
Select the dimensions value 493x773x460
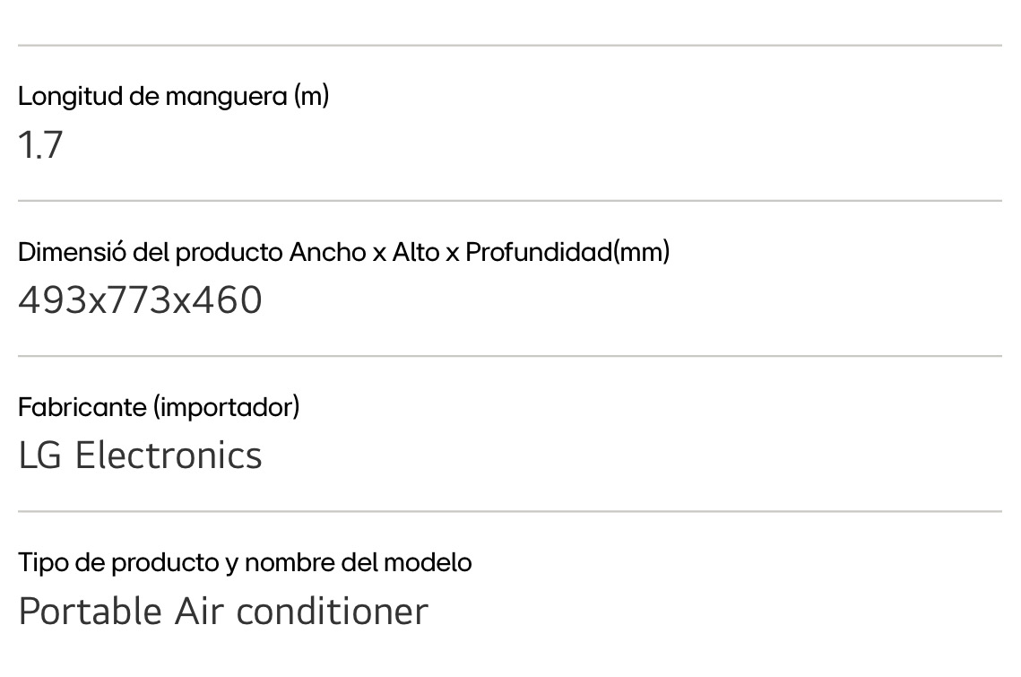[140, 300]
